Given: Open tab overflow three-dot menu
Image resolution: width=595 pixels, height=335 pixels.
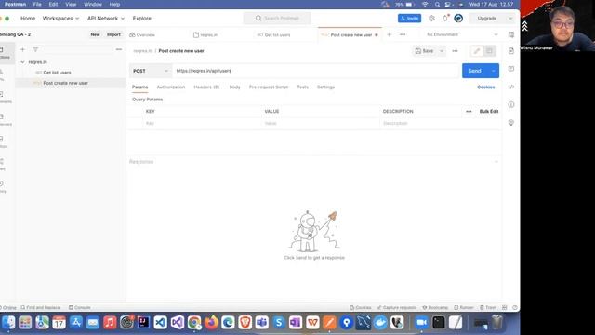Looking at the screenshot, I should coord(403,34).
